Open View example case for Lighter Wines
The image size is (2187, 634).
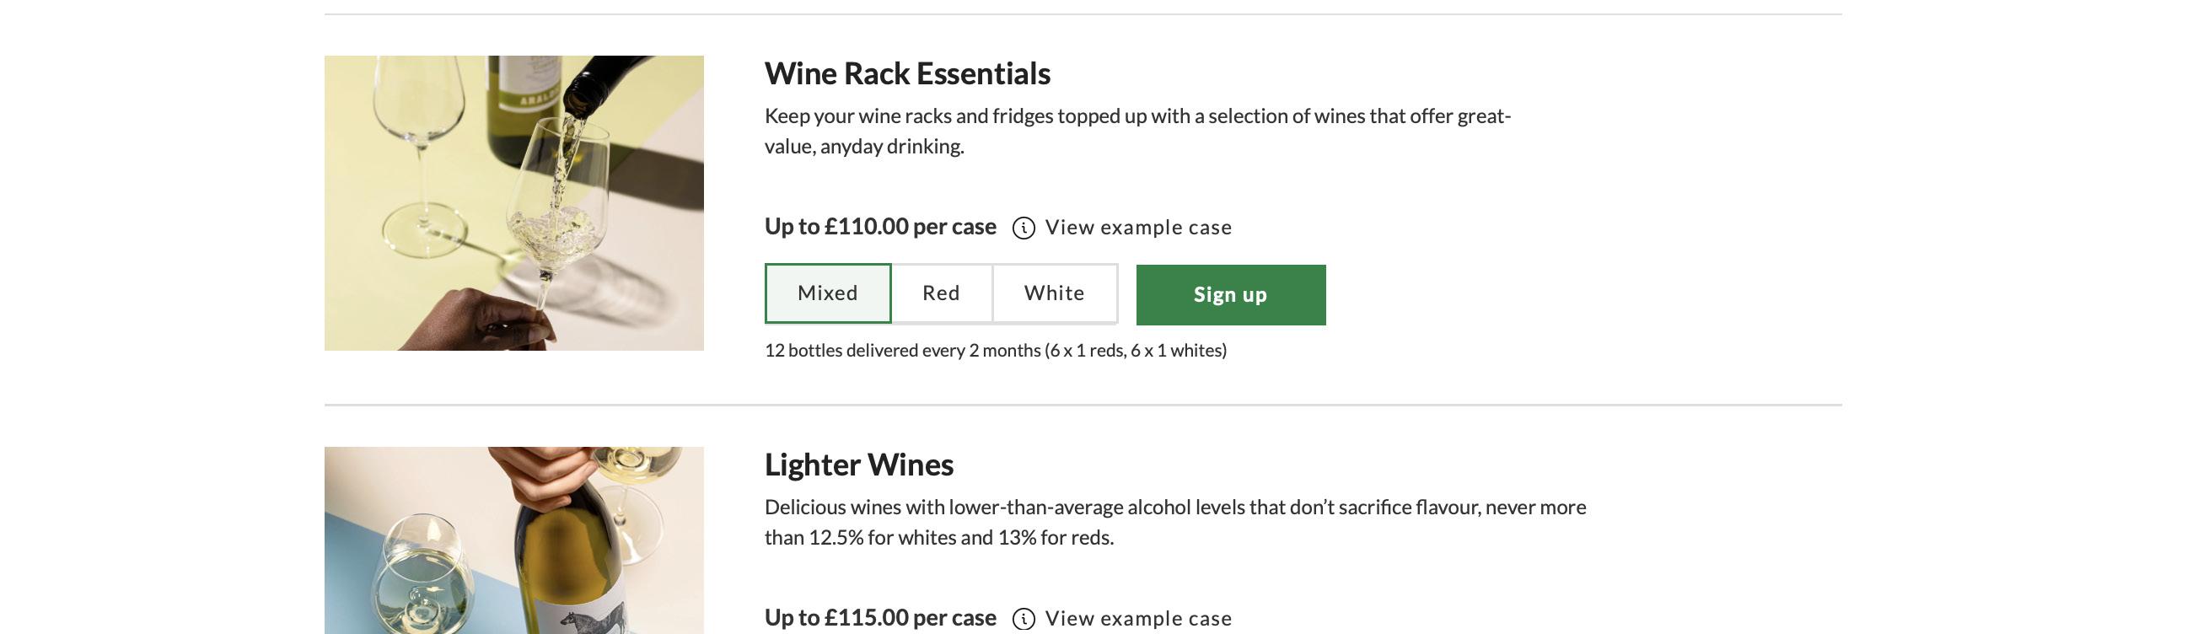coord(1137,618)
